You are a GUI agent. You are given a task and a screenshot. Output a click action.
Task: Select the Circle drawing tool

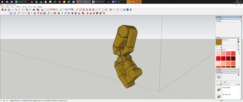[90, 10]
